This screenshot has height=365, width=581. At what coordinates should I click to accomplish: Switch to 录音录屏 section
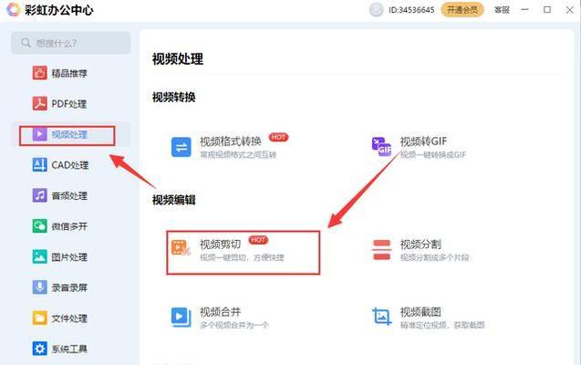tap(70, 287)
